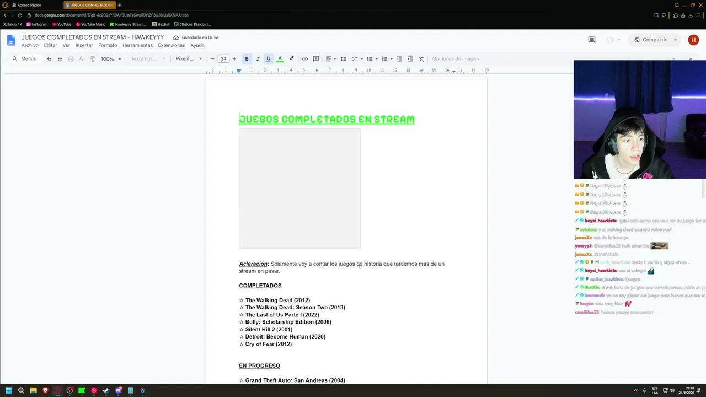This screenshot has height=397, width=706.
Task: Open the text alignment dropdown
Action: (x=330, y=59)
